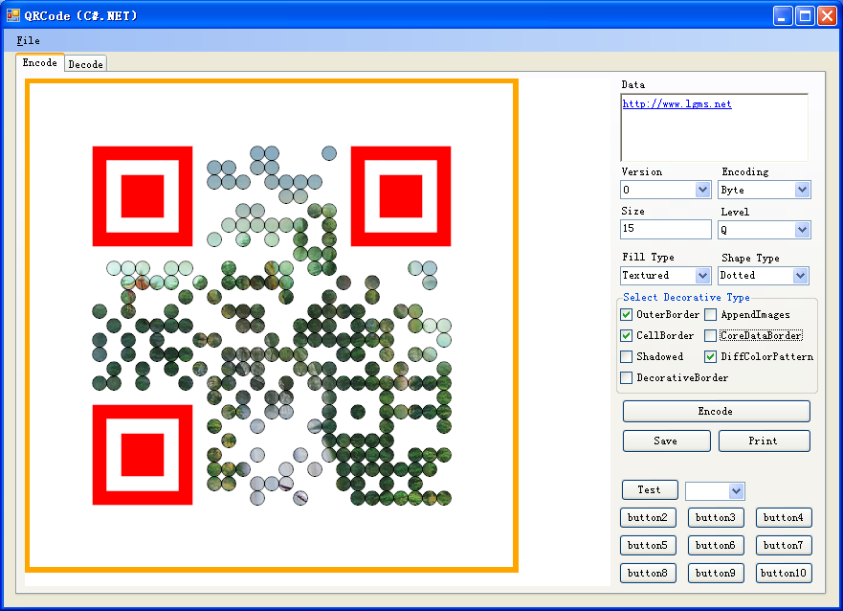Screen dimensions: 843x611
Task: Close the QRCode application window
Action: coord(827,15)
